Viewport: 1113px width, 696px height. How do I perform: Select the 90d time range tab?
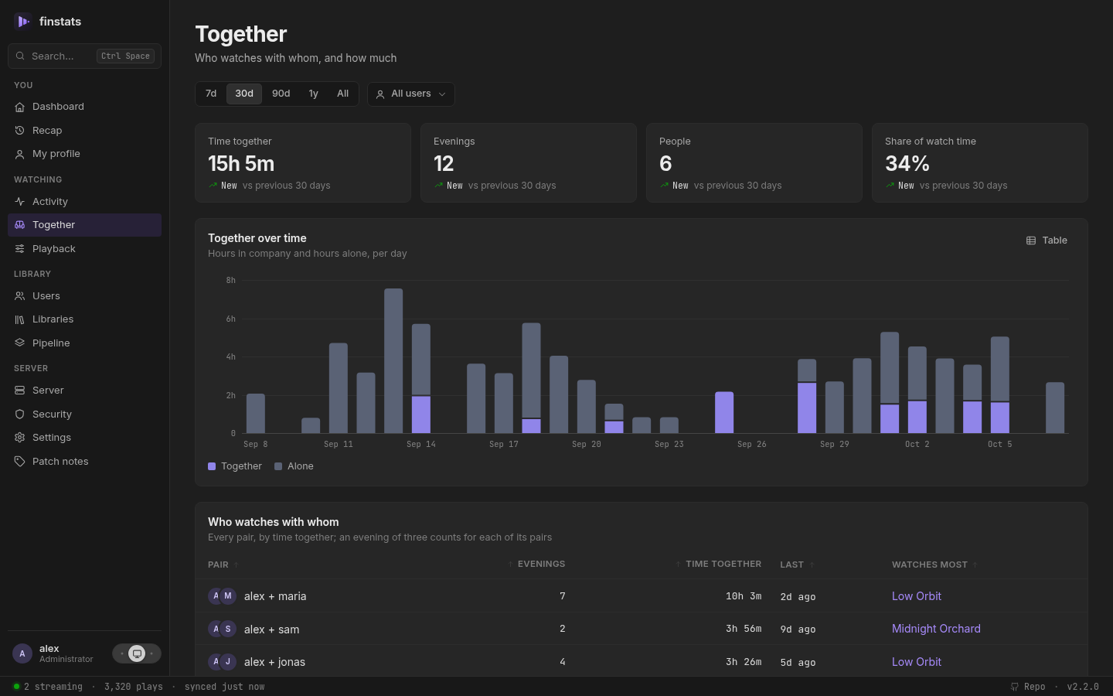click(281, 94)
